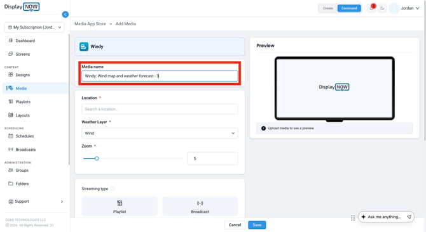Switch to Command mode
This screenshot has height=232, width=426.
point(349,8)
